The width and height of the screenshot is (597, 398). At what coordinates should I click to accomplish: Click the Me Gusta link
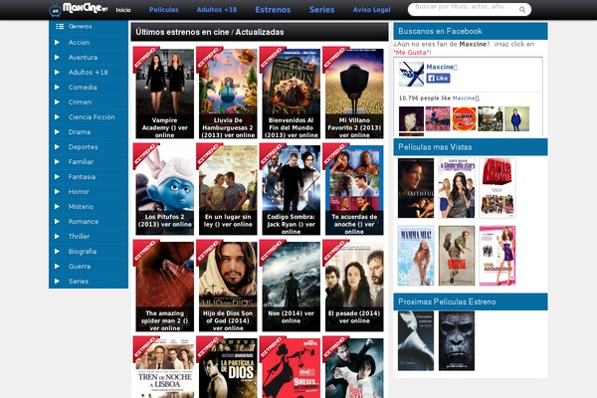[x=411, y=52]
